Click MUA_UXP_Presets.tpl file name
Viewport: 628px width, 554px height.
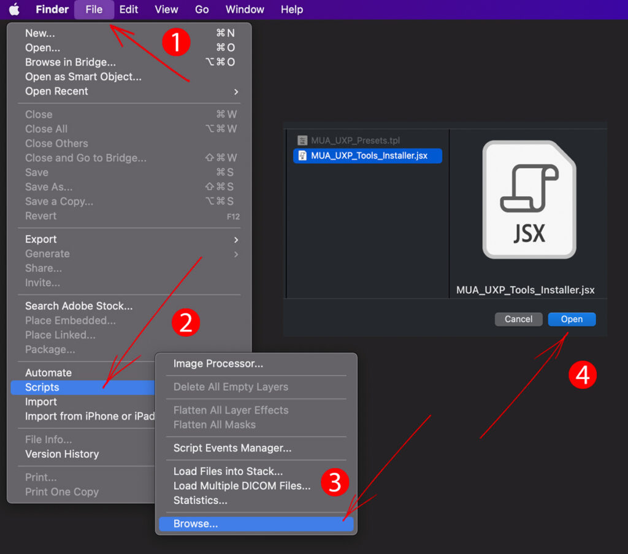pyautogui.click(x=355, y=140)
